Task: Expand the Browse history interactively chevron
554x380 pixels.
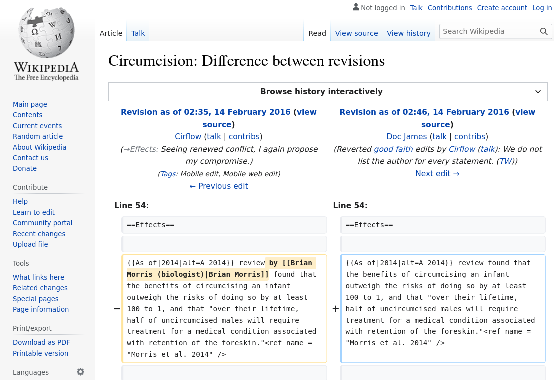Action: tap(538, 92)
